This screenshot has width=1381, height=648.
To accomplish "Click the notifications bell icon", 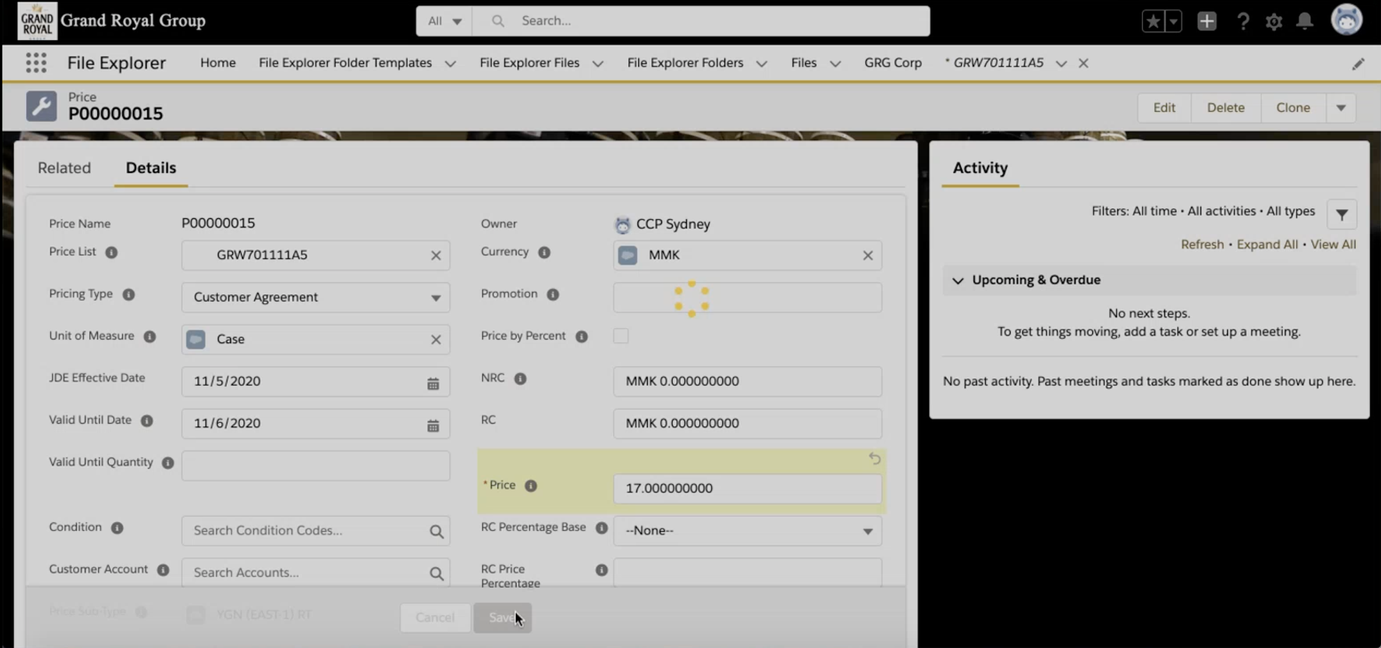I will (1304, 21).
